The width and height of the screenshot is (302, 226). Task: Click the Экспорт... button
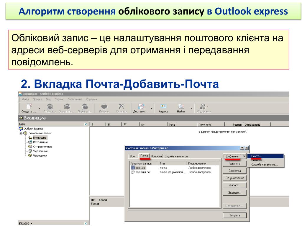pos(234,192)
